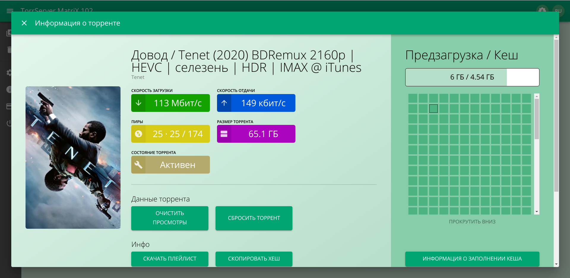Viewport: 570px width, 278px height.
Task: Open TorrServer settings via gear icon
Action: click(9, 73)
